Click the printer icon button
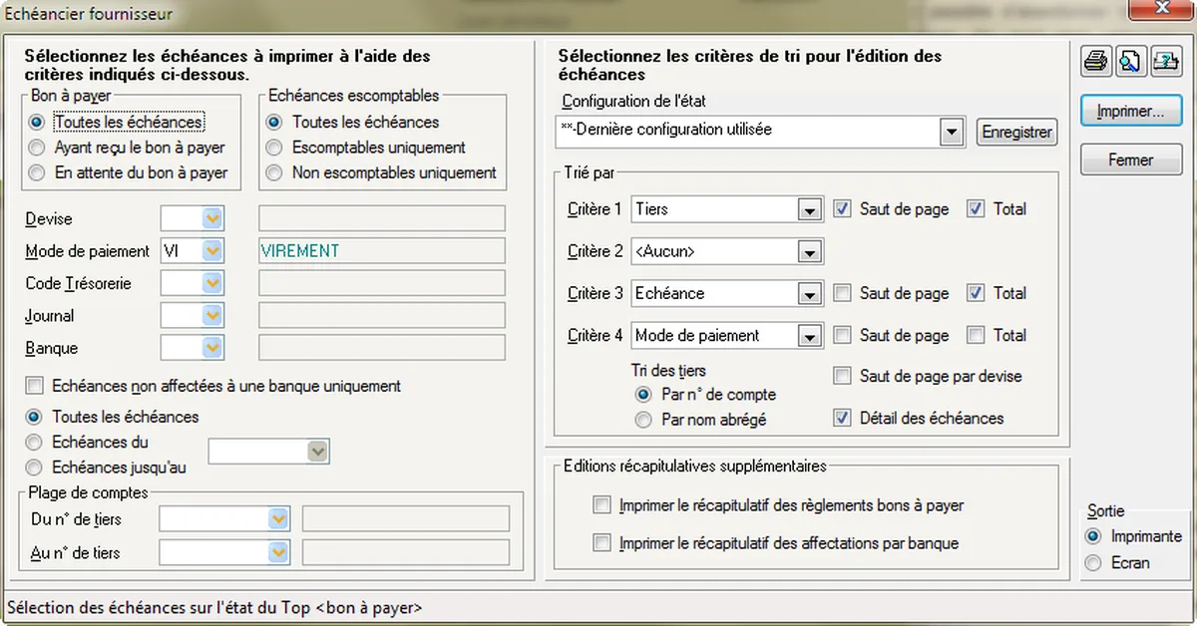The image size is (1197, 626). 1096,62
